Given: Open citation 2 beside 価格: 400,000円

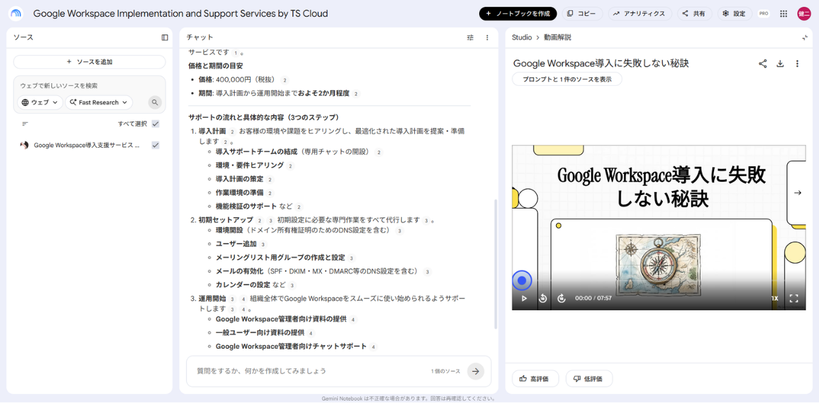Looking at the screenshot, I should [x=285, y=80].
